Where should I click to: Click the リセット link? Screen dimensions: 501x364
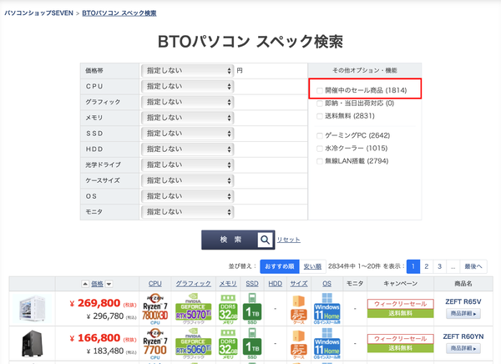pyautogui.click(x=289, y=240)
